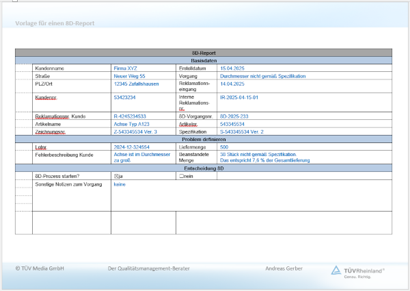Click the '8D-Report' table title bar
410x291 pixels.
tap(204, 53)
